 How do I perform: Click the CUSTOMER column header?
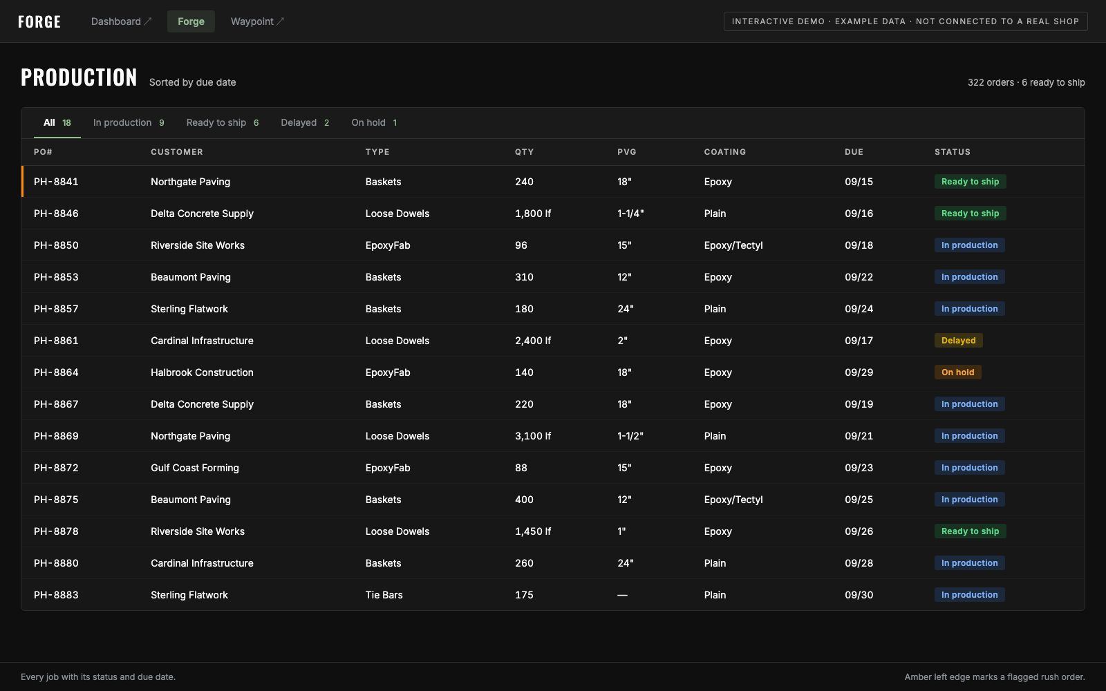(x=177, y=152)
